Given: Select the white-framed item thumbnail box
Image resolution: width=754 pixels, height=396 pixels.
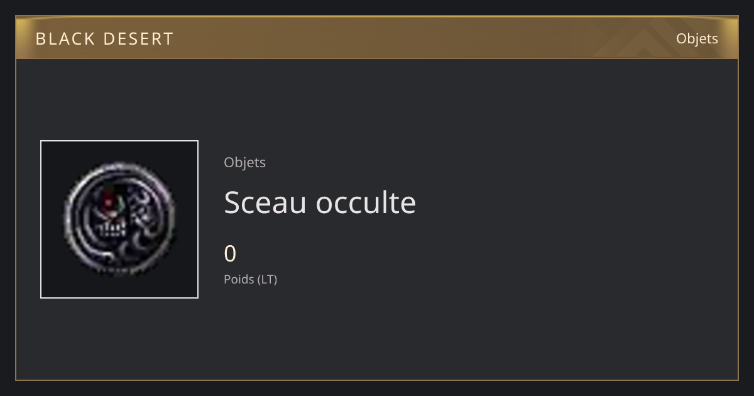Looking at the screenshot, I should tap(119, 219).
